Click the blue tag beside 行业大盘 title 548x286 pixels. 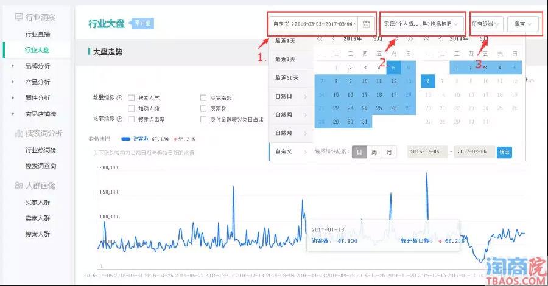pos(141,23)
